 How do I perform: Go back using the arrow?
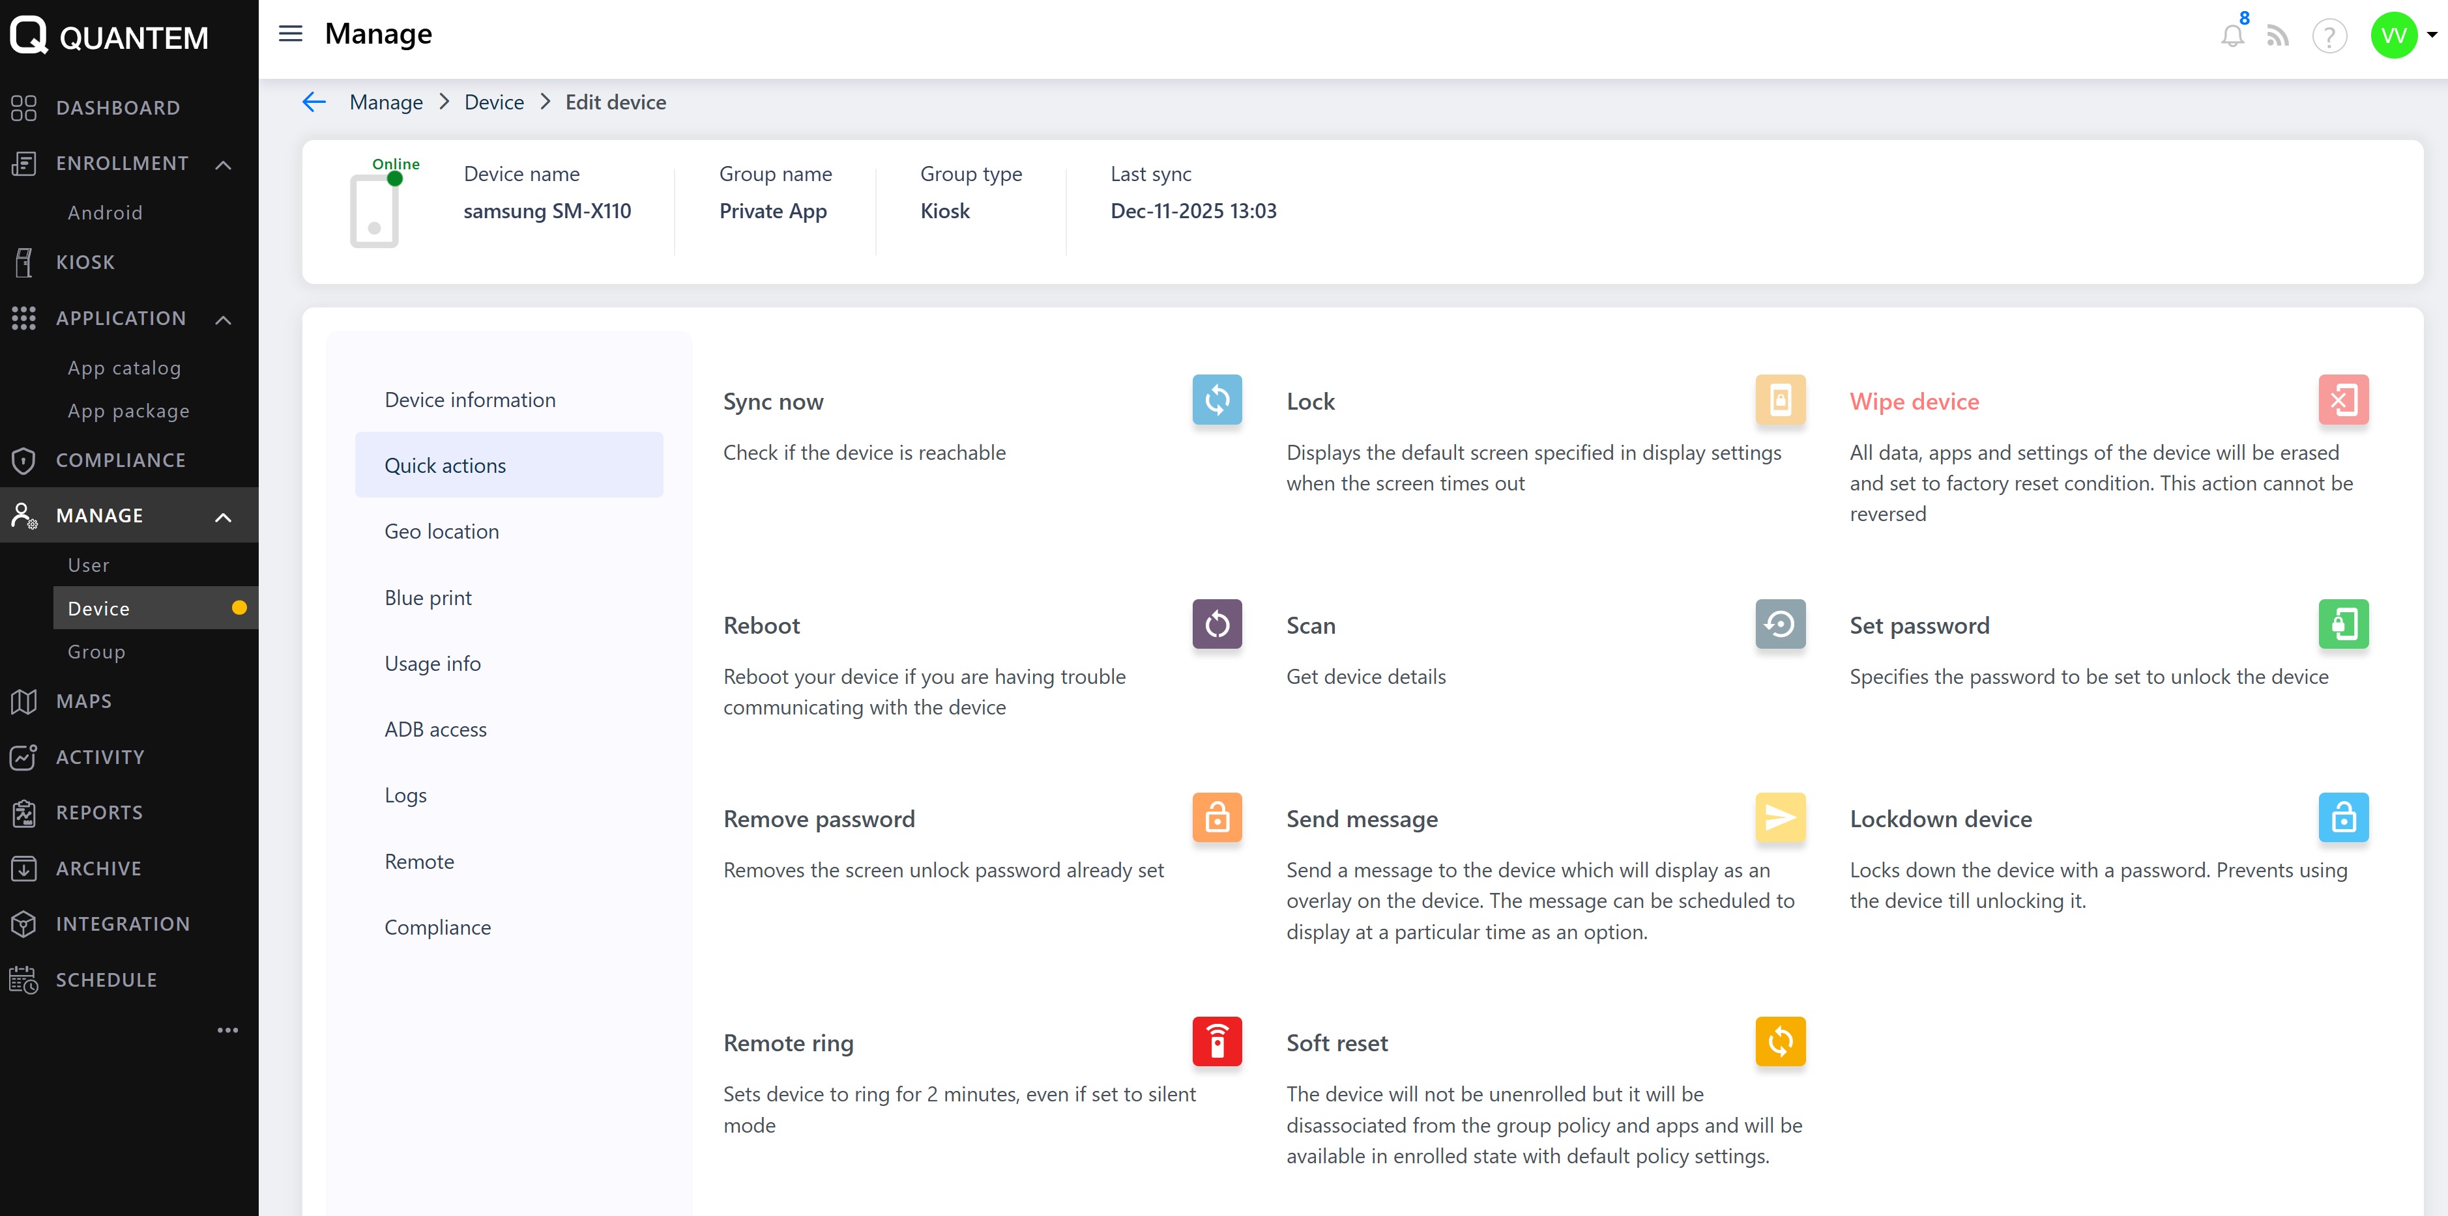click(313, 103)
